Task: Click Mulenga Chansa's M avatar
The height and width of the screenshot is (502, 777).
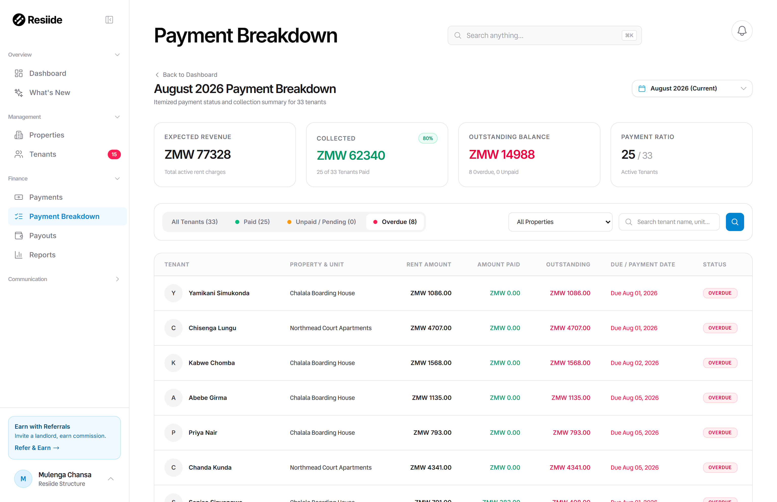Action: click(23, 478)
